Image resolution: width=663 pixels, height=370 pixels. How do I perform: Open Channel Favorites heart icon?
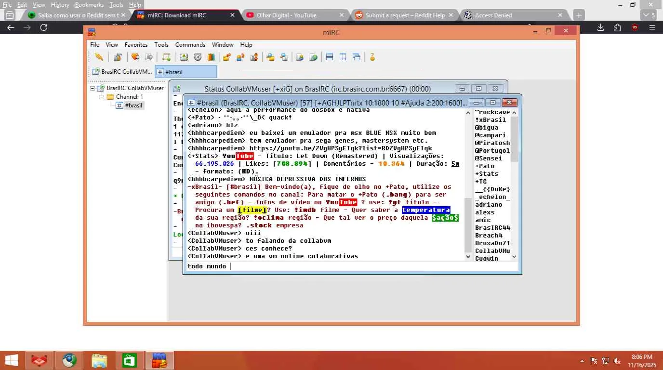(135, 57)
